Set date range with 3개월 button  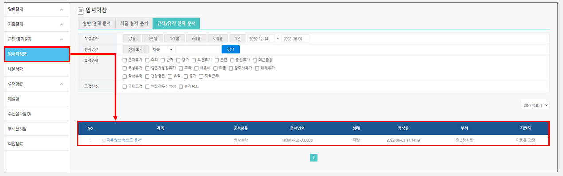pyautogui.click(x=196, y=38)
